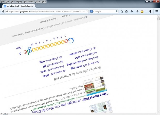Click the magnifier in the search box
160x115 pixels.
click(116, 11)
